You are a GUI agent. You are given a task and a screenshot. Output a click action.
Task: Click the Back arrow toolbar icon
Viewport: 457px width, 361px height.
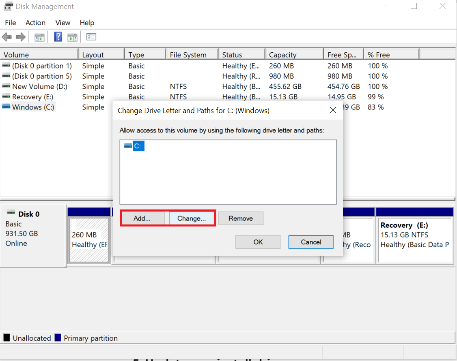7,37
